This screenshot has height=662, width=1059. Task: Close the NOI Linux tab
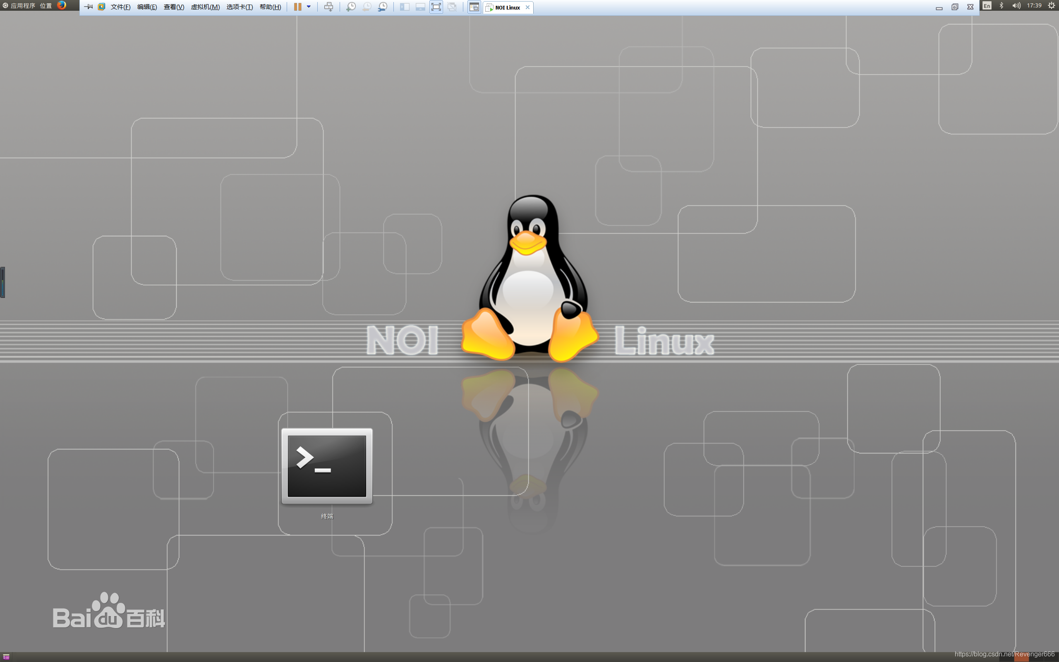pos(528,7)
